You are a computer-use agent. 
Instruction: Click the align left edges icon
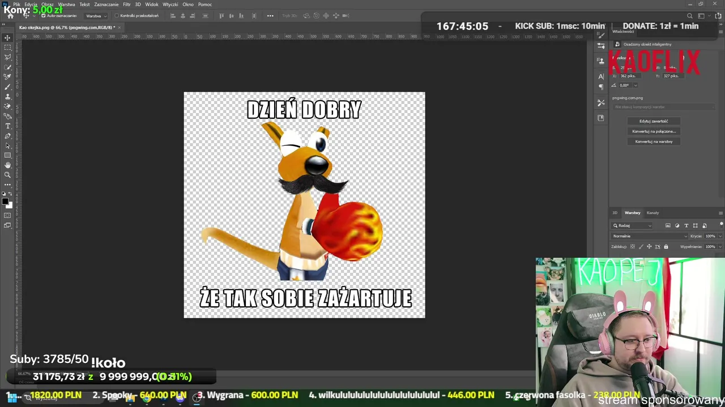coord(173,16)
